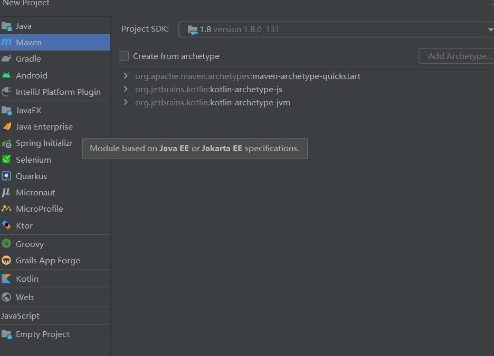Click the Micronaut label
Viewport: 494px width, 356px height.
click(x=35, y=192)
